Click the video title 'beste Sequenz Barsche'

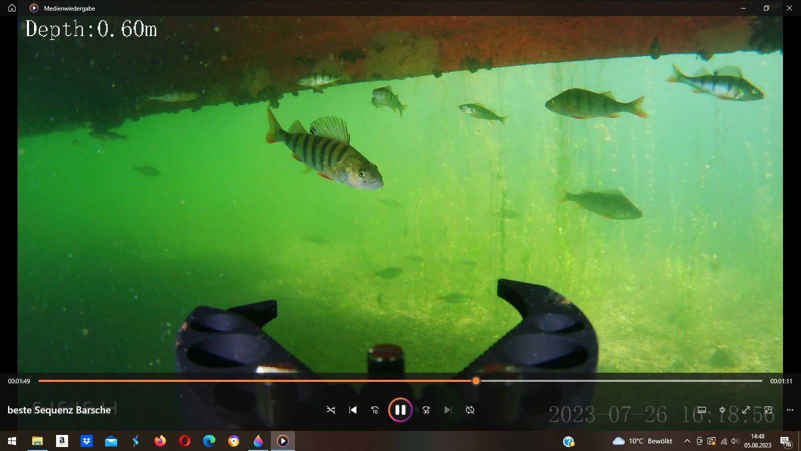(59, 410)
